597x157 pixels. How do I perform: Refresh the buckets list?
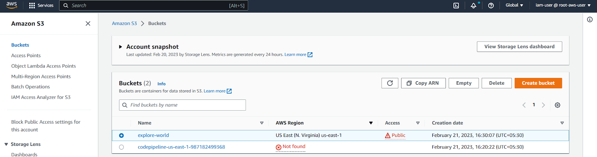390,83
